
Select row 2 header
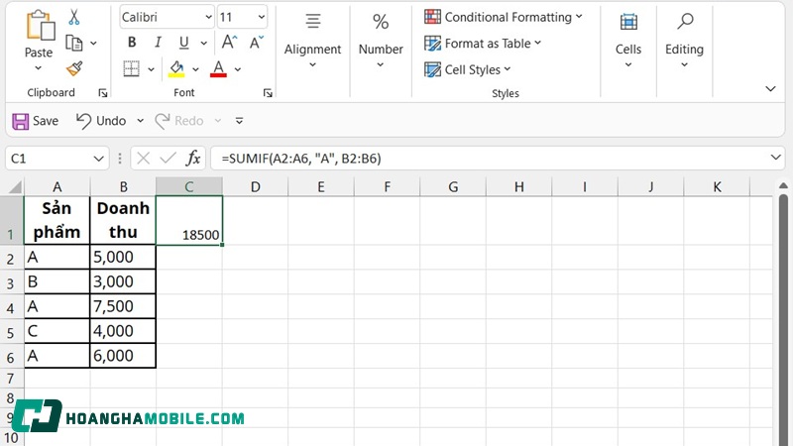[11, 258]
